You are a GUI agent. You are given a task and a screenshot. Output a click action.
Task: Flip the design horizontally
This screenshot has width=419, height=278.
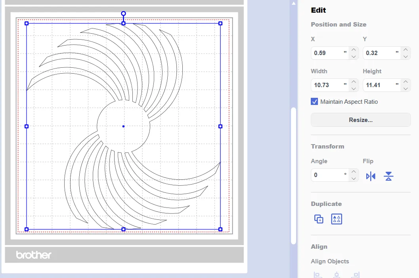(371, 176)
